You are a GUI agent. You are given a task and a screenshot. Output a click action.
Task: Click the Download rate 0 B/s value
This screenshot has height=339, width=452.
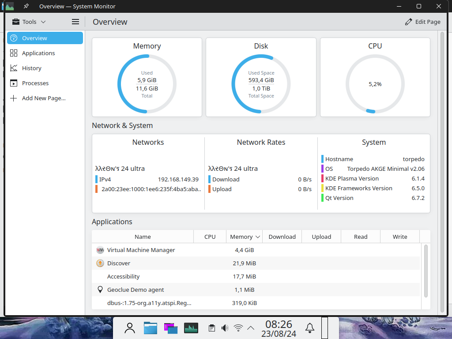click(305, 179)
